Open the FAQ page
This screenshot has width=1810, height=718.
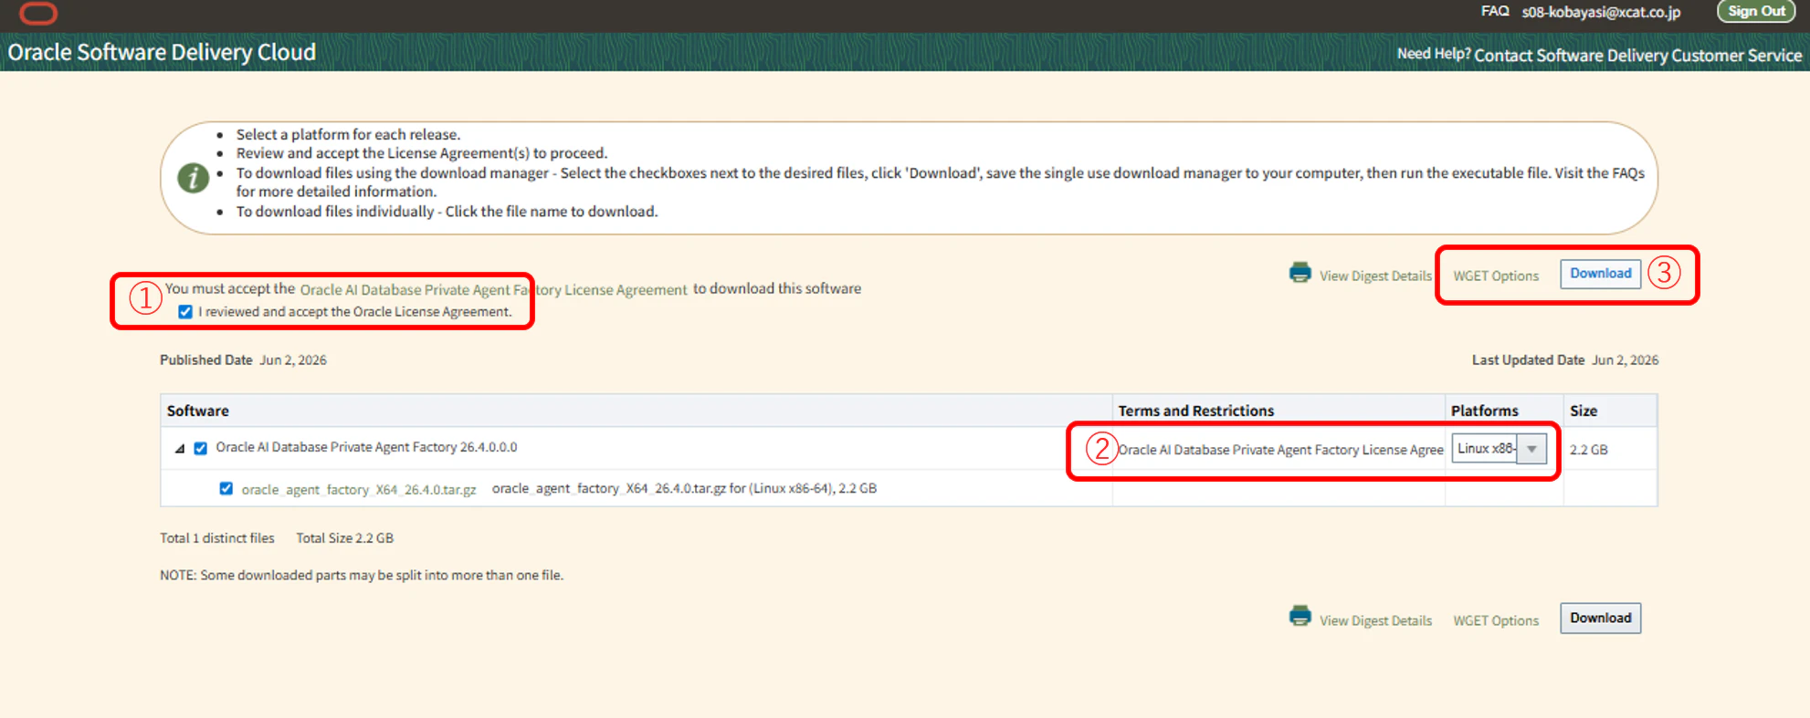click(1495, 11)
